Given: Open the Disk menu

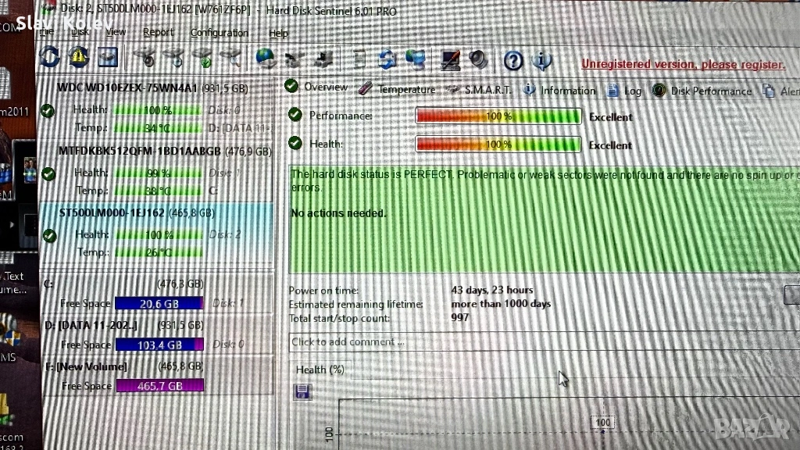Looking at the screenshot, I should [x=80, y=31].
